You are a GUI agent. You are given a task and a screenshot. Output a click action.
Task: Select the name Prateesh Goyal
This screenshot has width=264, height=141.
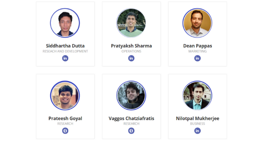coord(65,118)
